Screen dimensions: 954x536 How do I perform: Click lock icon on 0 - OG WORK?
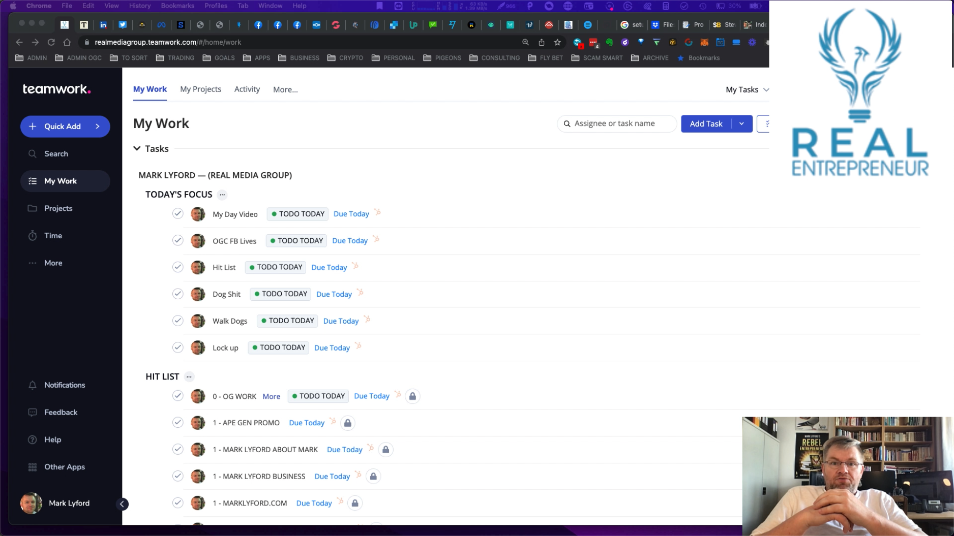[412, 396]
